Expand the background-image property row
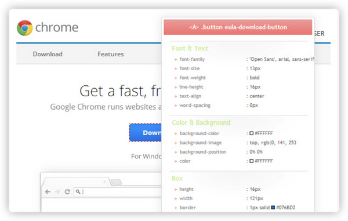 tap(235, 143)
